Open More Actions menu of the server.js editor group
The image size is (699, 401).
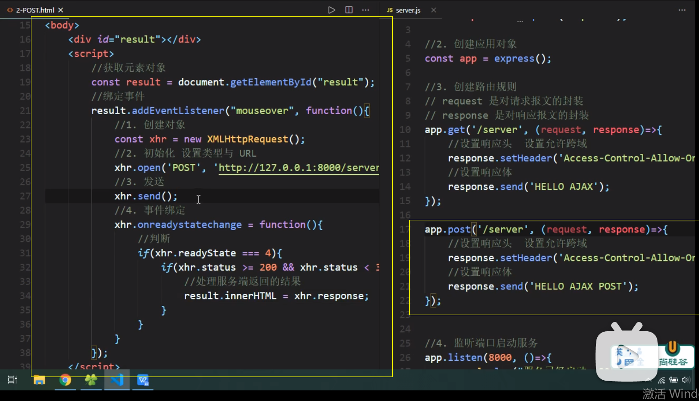682,10
